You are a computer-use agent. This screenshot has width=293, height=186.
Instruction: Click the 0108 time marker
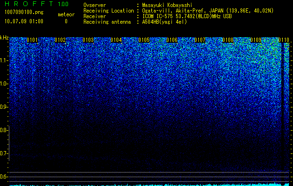pos(228,40)
